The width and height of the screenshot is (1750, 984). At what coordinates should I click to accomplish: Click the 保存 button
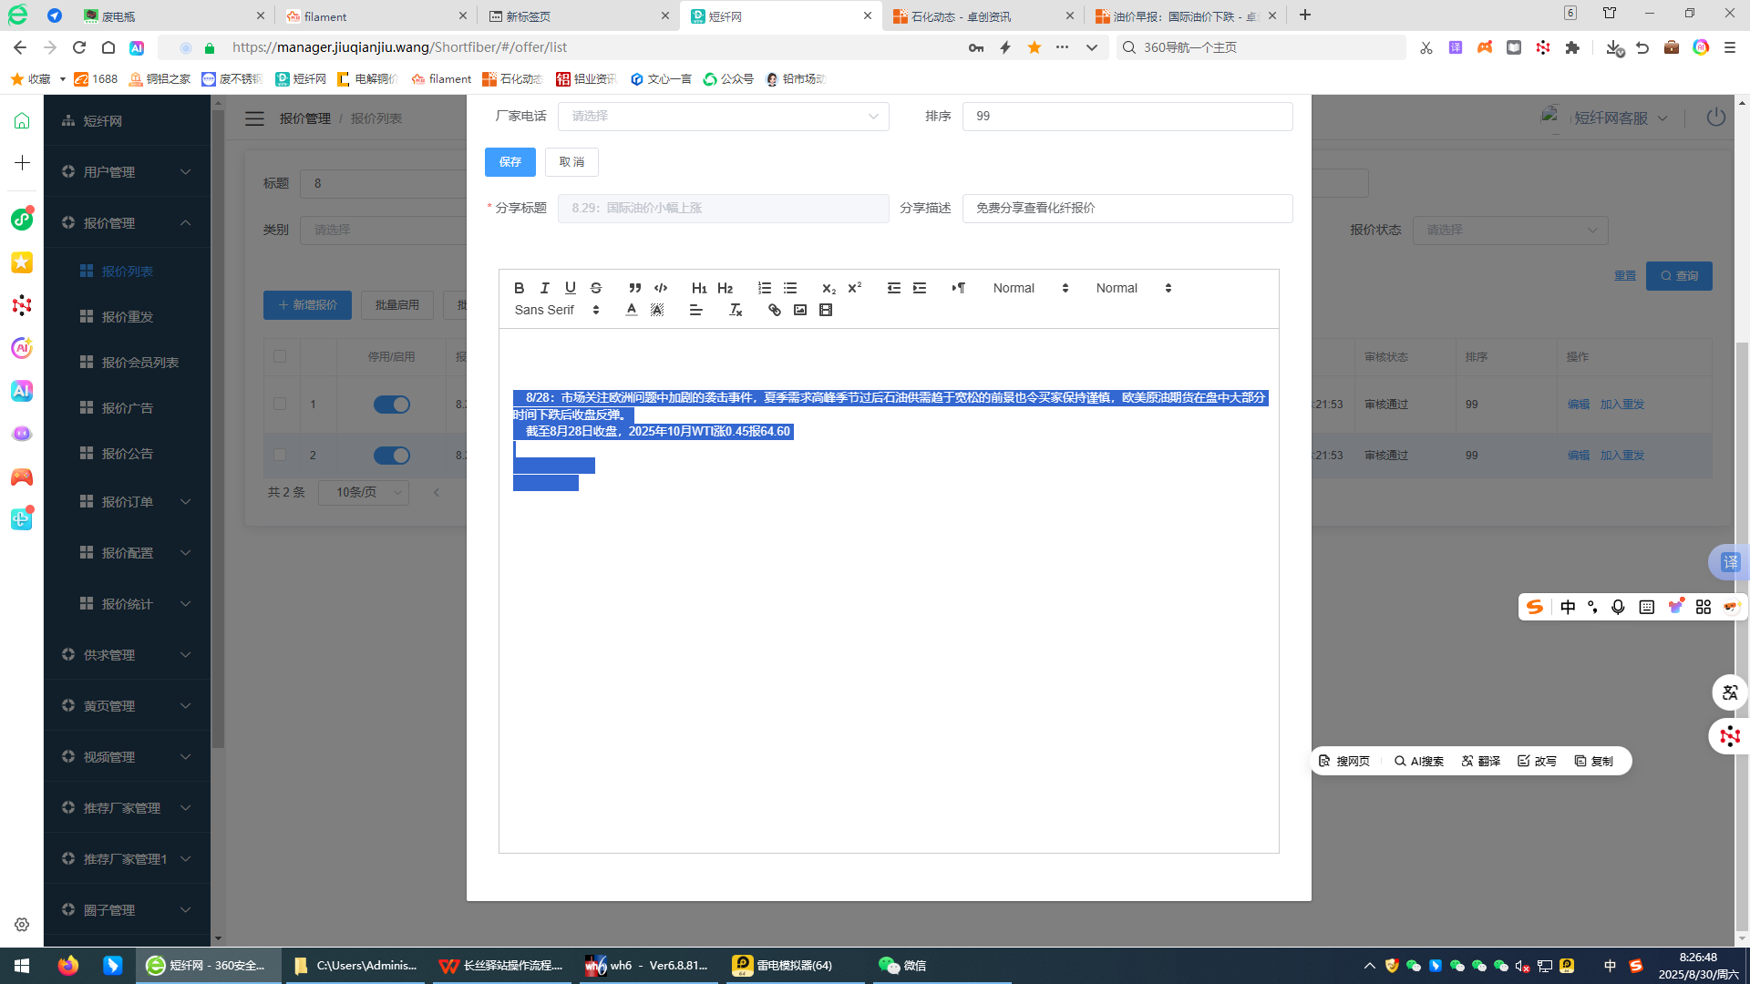point(510,162)
